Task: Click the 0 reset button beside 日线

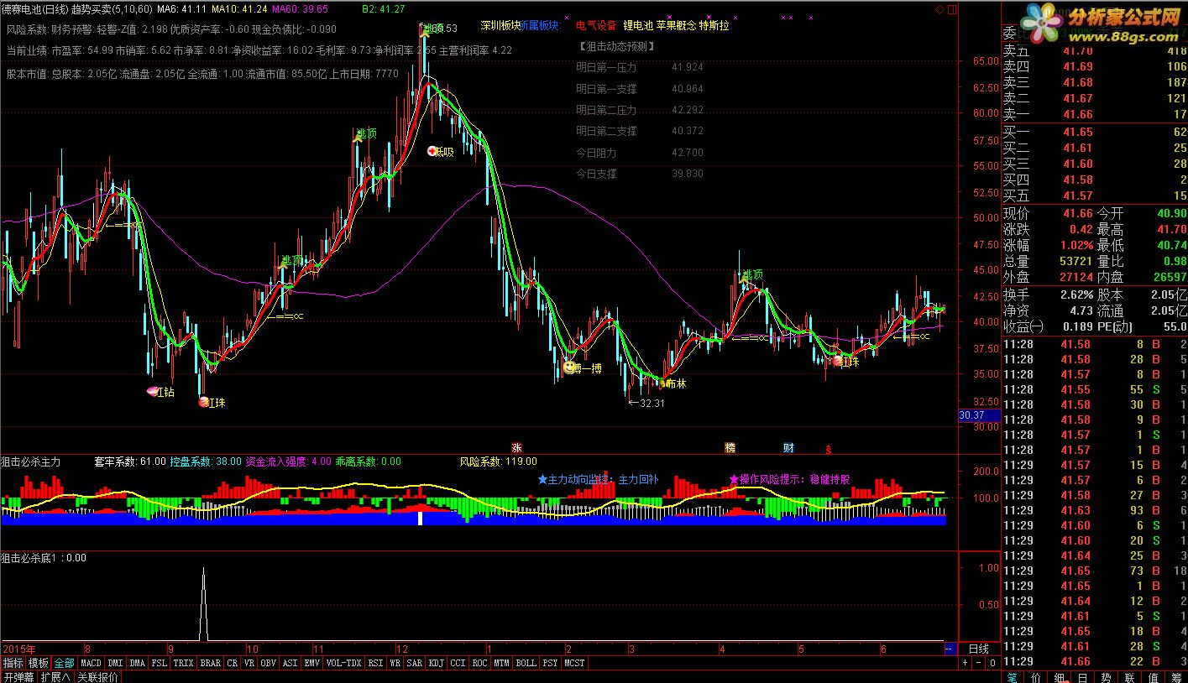Action: pyautogui.click(x=992, y=663)
